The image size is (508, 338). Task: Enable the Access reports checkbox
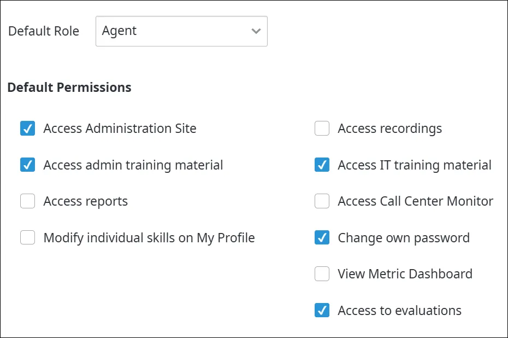27,201
